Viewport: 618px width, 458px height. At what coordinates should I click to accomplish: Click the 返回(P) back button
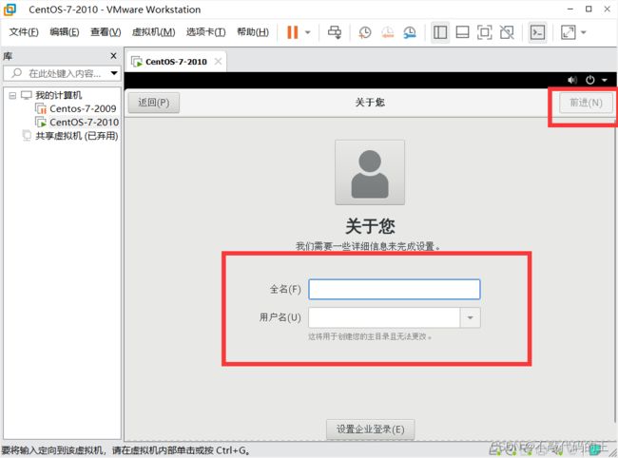coord(154,103)
